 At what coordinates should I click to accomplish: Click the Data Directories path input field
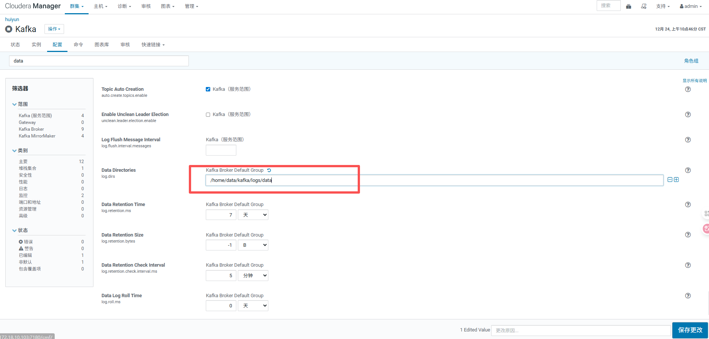coord(435,180)
